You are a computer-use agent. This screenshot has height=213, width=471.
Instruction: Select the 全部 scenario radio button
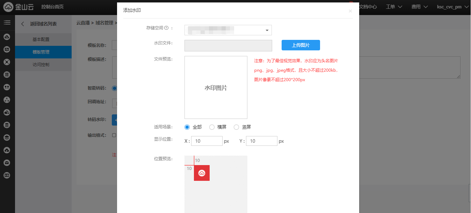[x=187, y=127]
